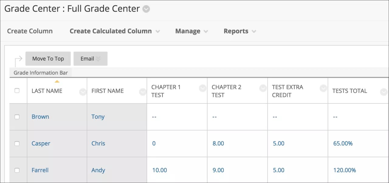Click the Move To Top button
Viewport: 389px width, 183px height.
pos(48,58)
